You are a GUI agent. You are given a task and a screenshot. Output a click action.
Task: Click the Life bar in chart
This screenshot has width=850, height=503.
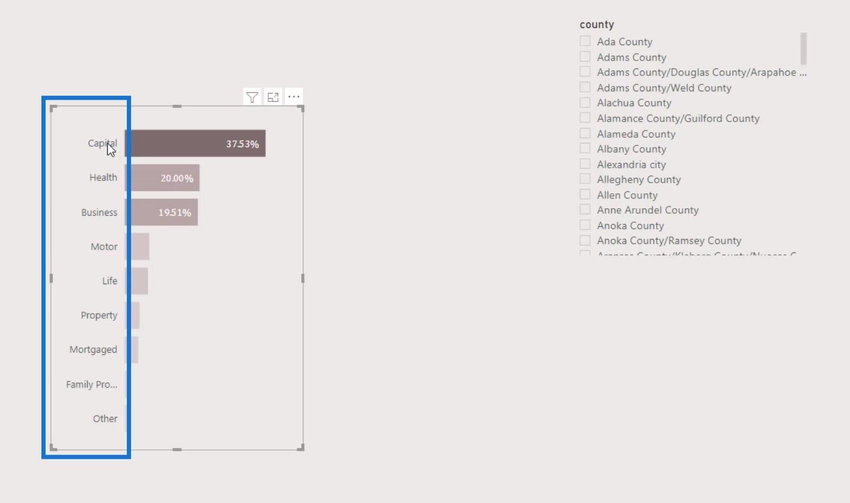click(x=136, y=281)
